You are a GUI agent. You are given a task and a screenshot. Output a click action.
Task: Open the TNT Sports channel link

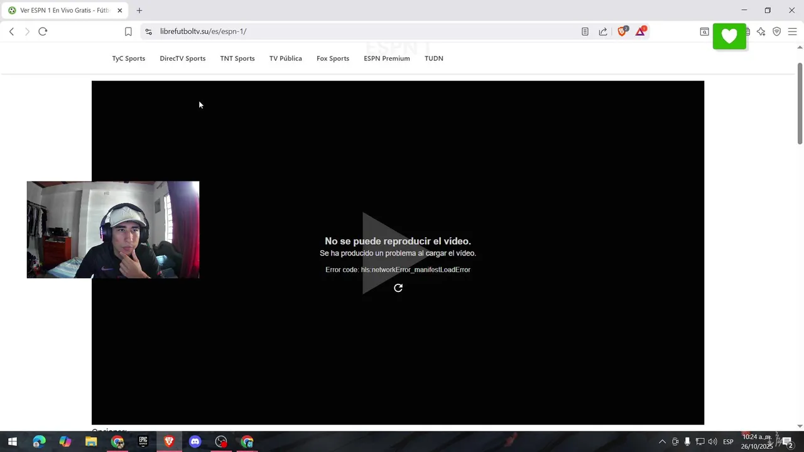[237, 58]
